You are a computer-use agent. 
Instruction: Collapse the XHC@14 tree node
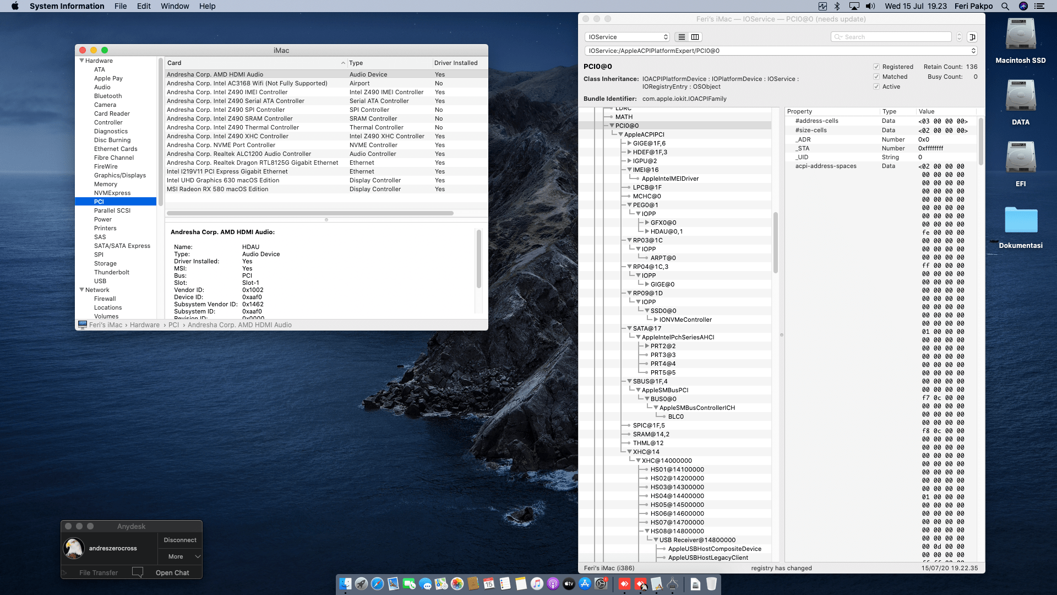coord(629,452)
